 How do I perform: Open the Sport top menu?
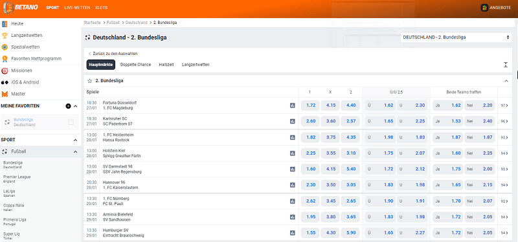(x=52, y=8)
